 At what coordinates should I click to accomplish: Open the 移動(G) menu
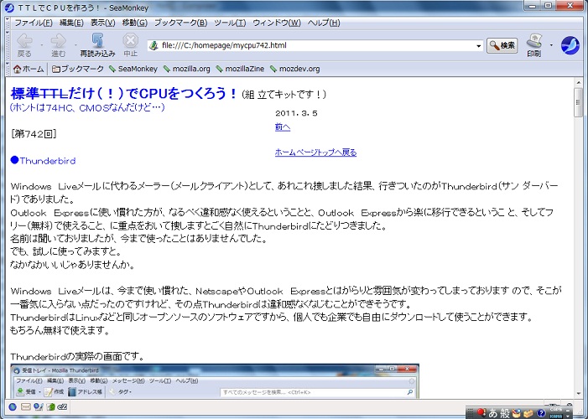point(134,23)
